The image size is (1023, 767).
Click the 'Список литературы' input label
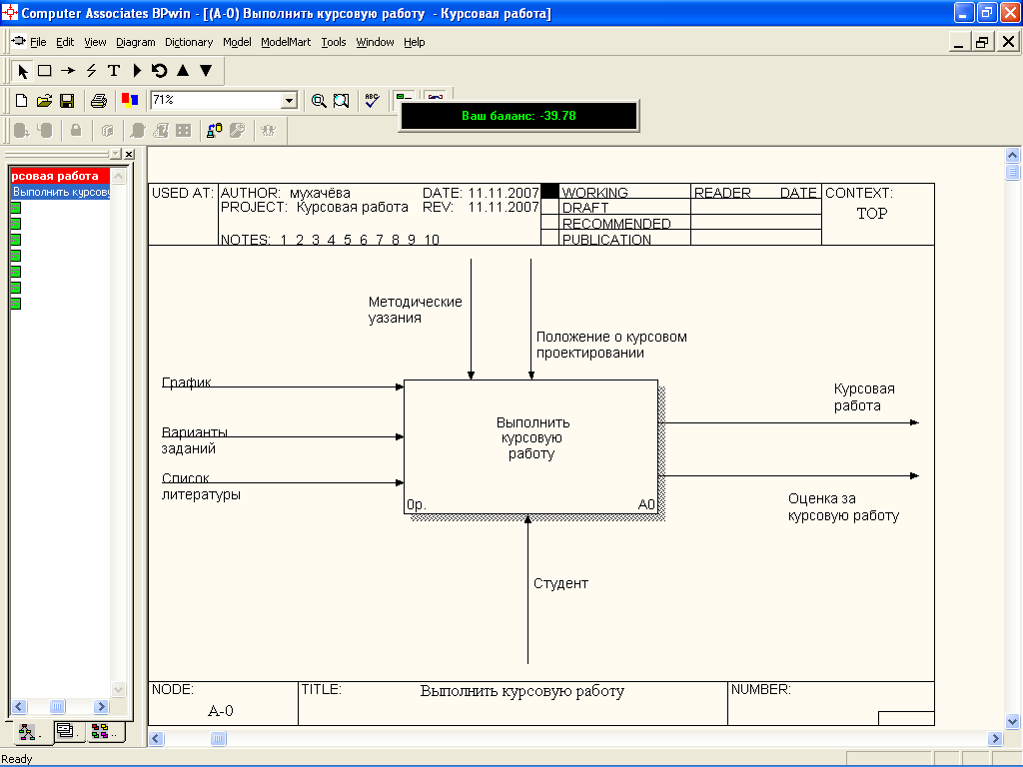coord(201,486)
